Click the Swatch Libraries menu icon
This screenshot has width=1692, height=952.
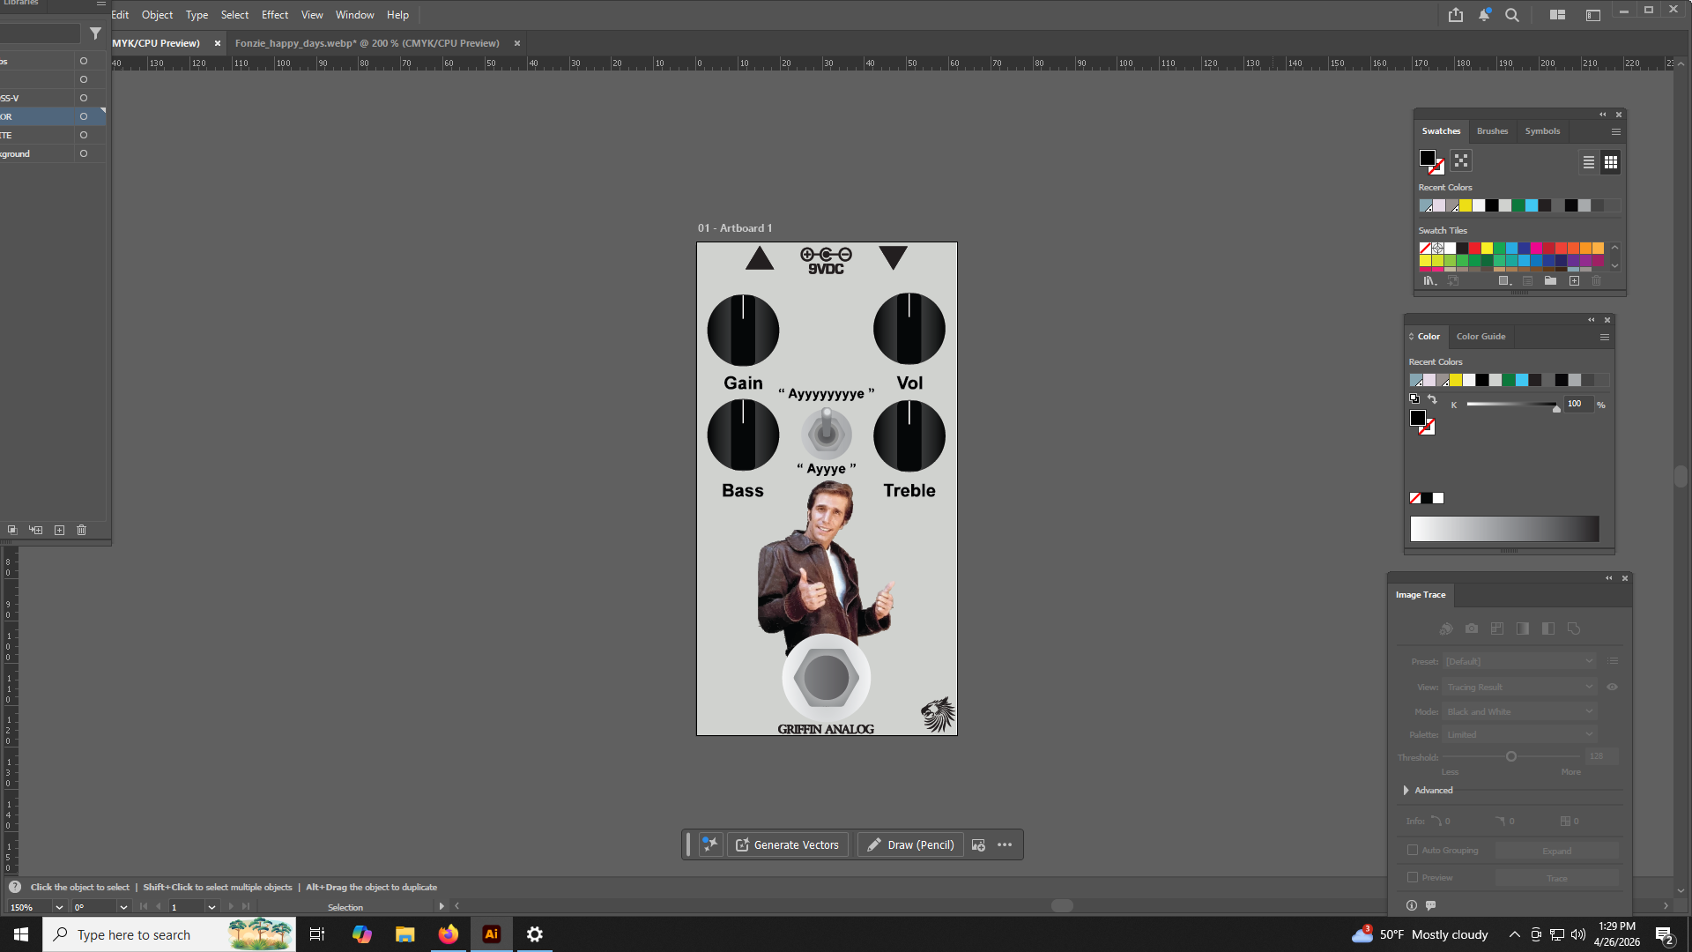(x=1429, y=281)
